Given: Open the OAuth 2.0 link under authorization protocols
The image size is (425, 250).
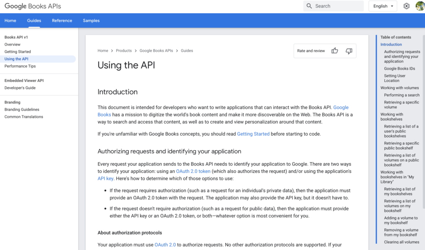Looking at the screenshot, I should click(165, 245).
